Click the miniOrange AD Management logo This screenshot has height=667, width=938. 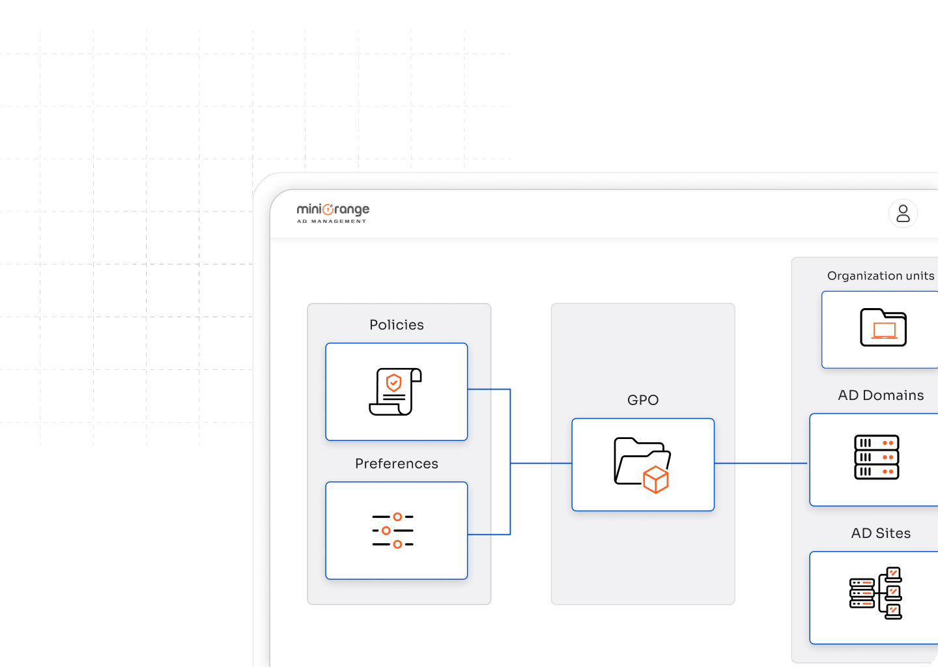click(x=332, y=214)
